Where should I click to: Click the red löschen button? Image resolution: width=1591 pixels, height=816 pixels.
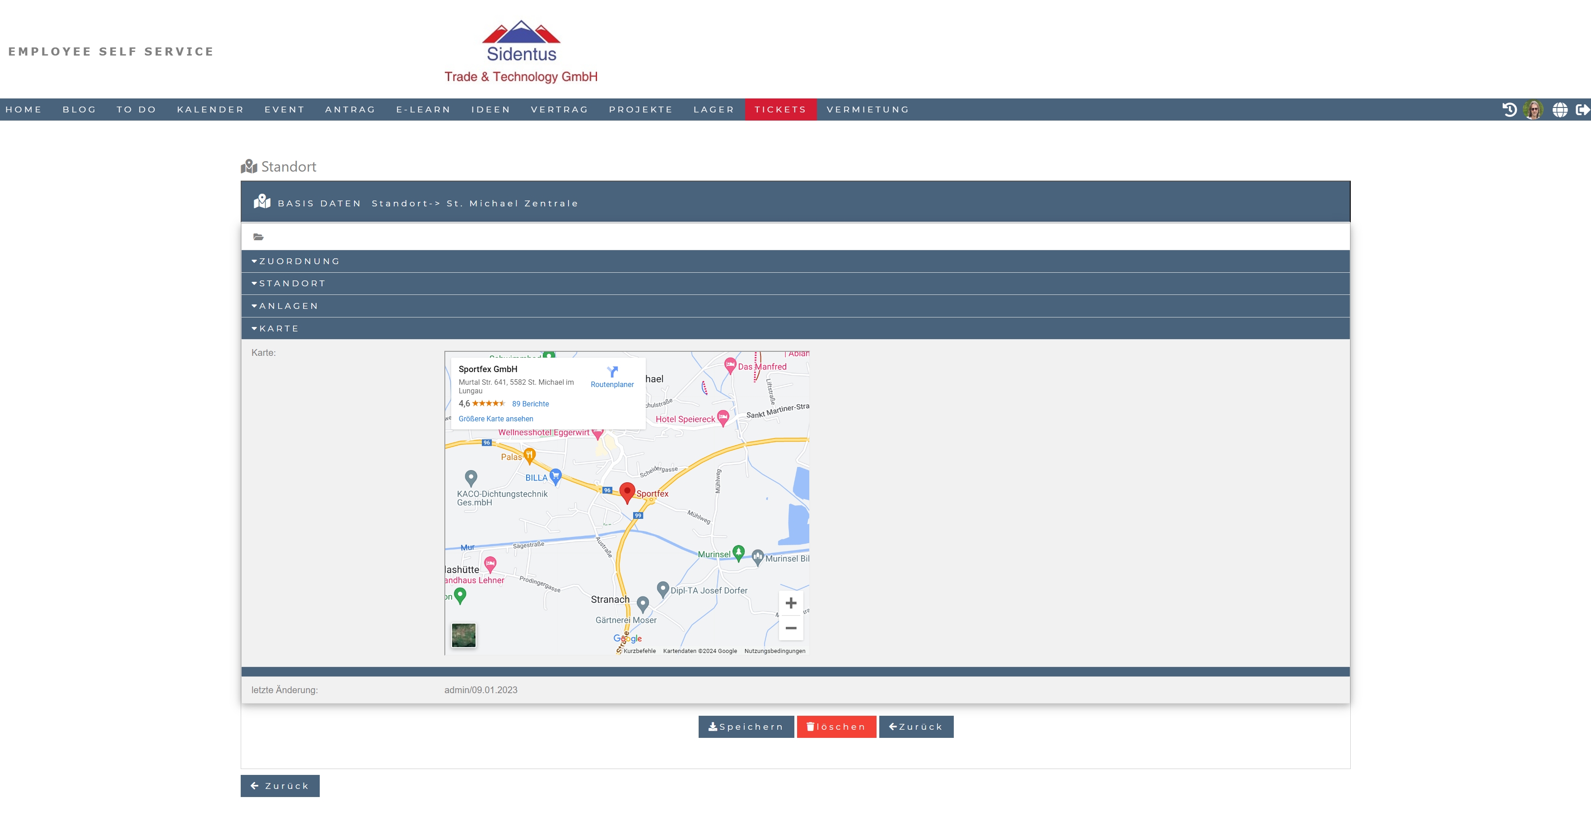[835, 727]
